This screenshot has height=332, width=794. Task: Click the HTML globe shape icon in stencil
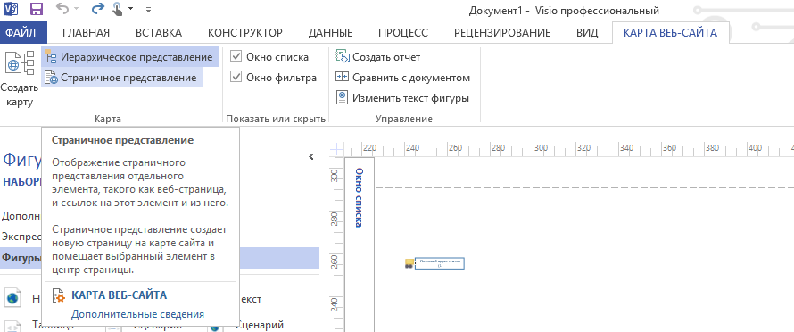click(13, 299)
